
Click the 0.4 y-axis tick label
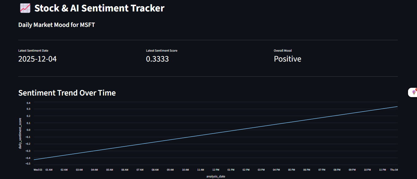point(28,103)
